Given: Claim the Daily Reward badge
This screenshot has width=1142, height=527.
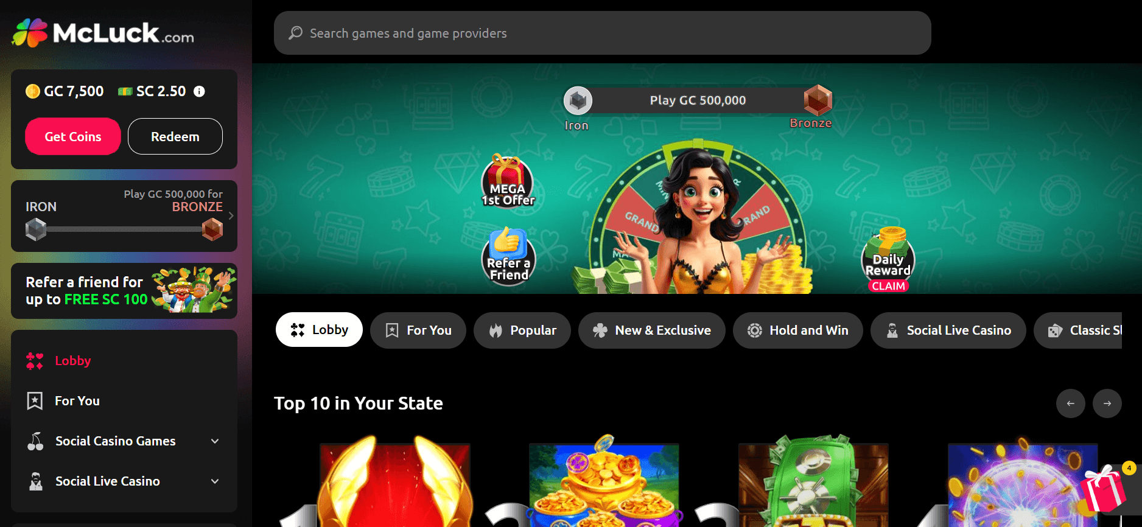Looking at the screenshot, I should click(x=888, y=260).
